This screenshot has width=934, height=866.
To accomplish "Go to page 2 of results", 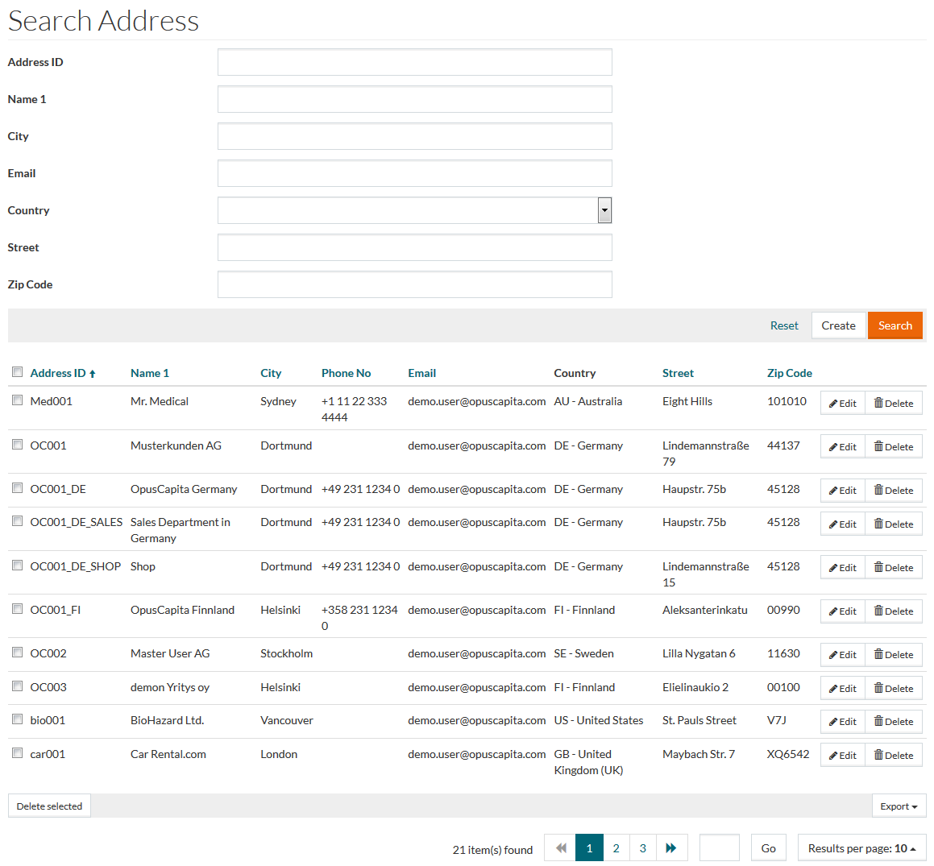I will click(616, 848).
